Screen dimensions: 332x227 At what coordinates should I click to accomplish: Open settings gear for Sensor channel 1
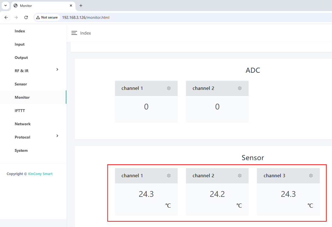pos(169,176)
